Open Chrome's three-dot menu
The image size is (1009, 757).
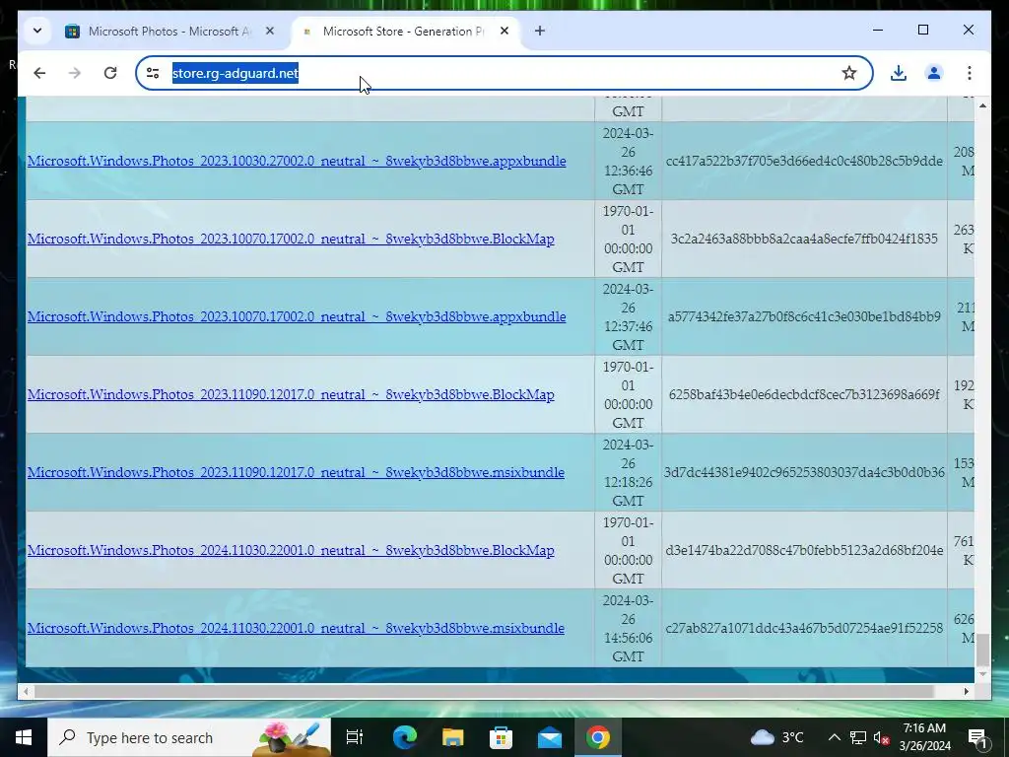click(970, 73)
